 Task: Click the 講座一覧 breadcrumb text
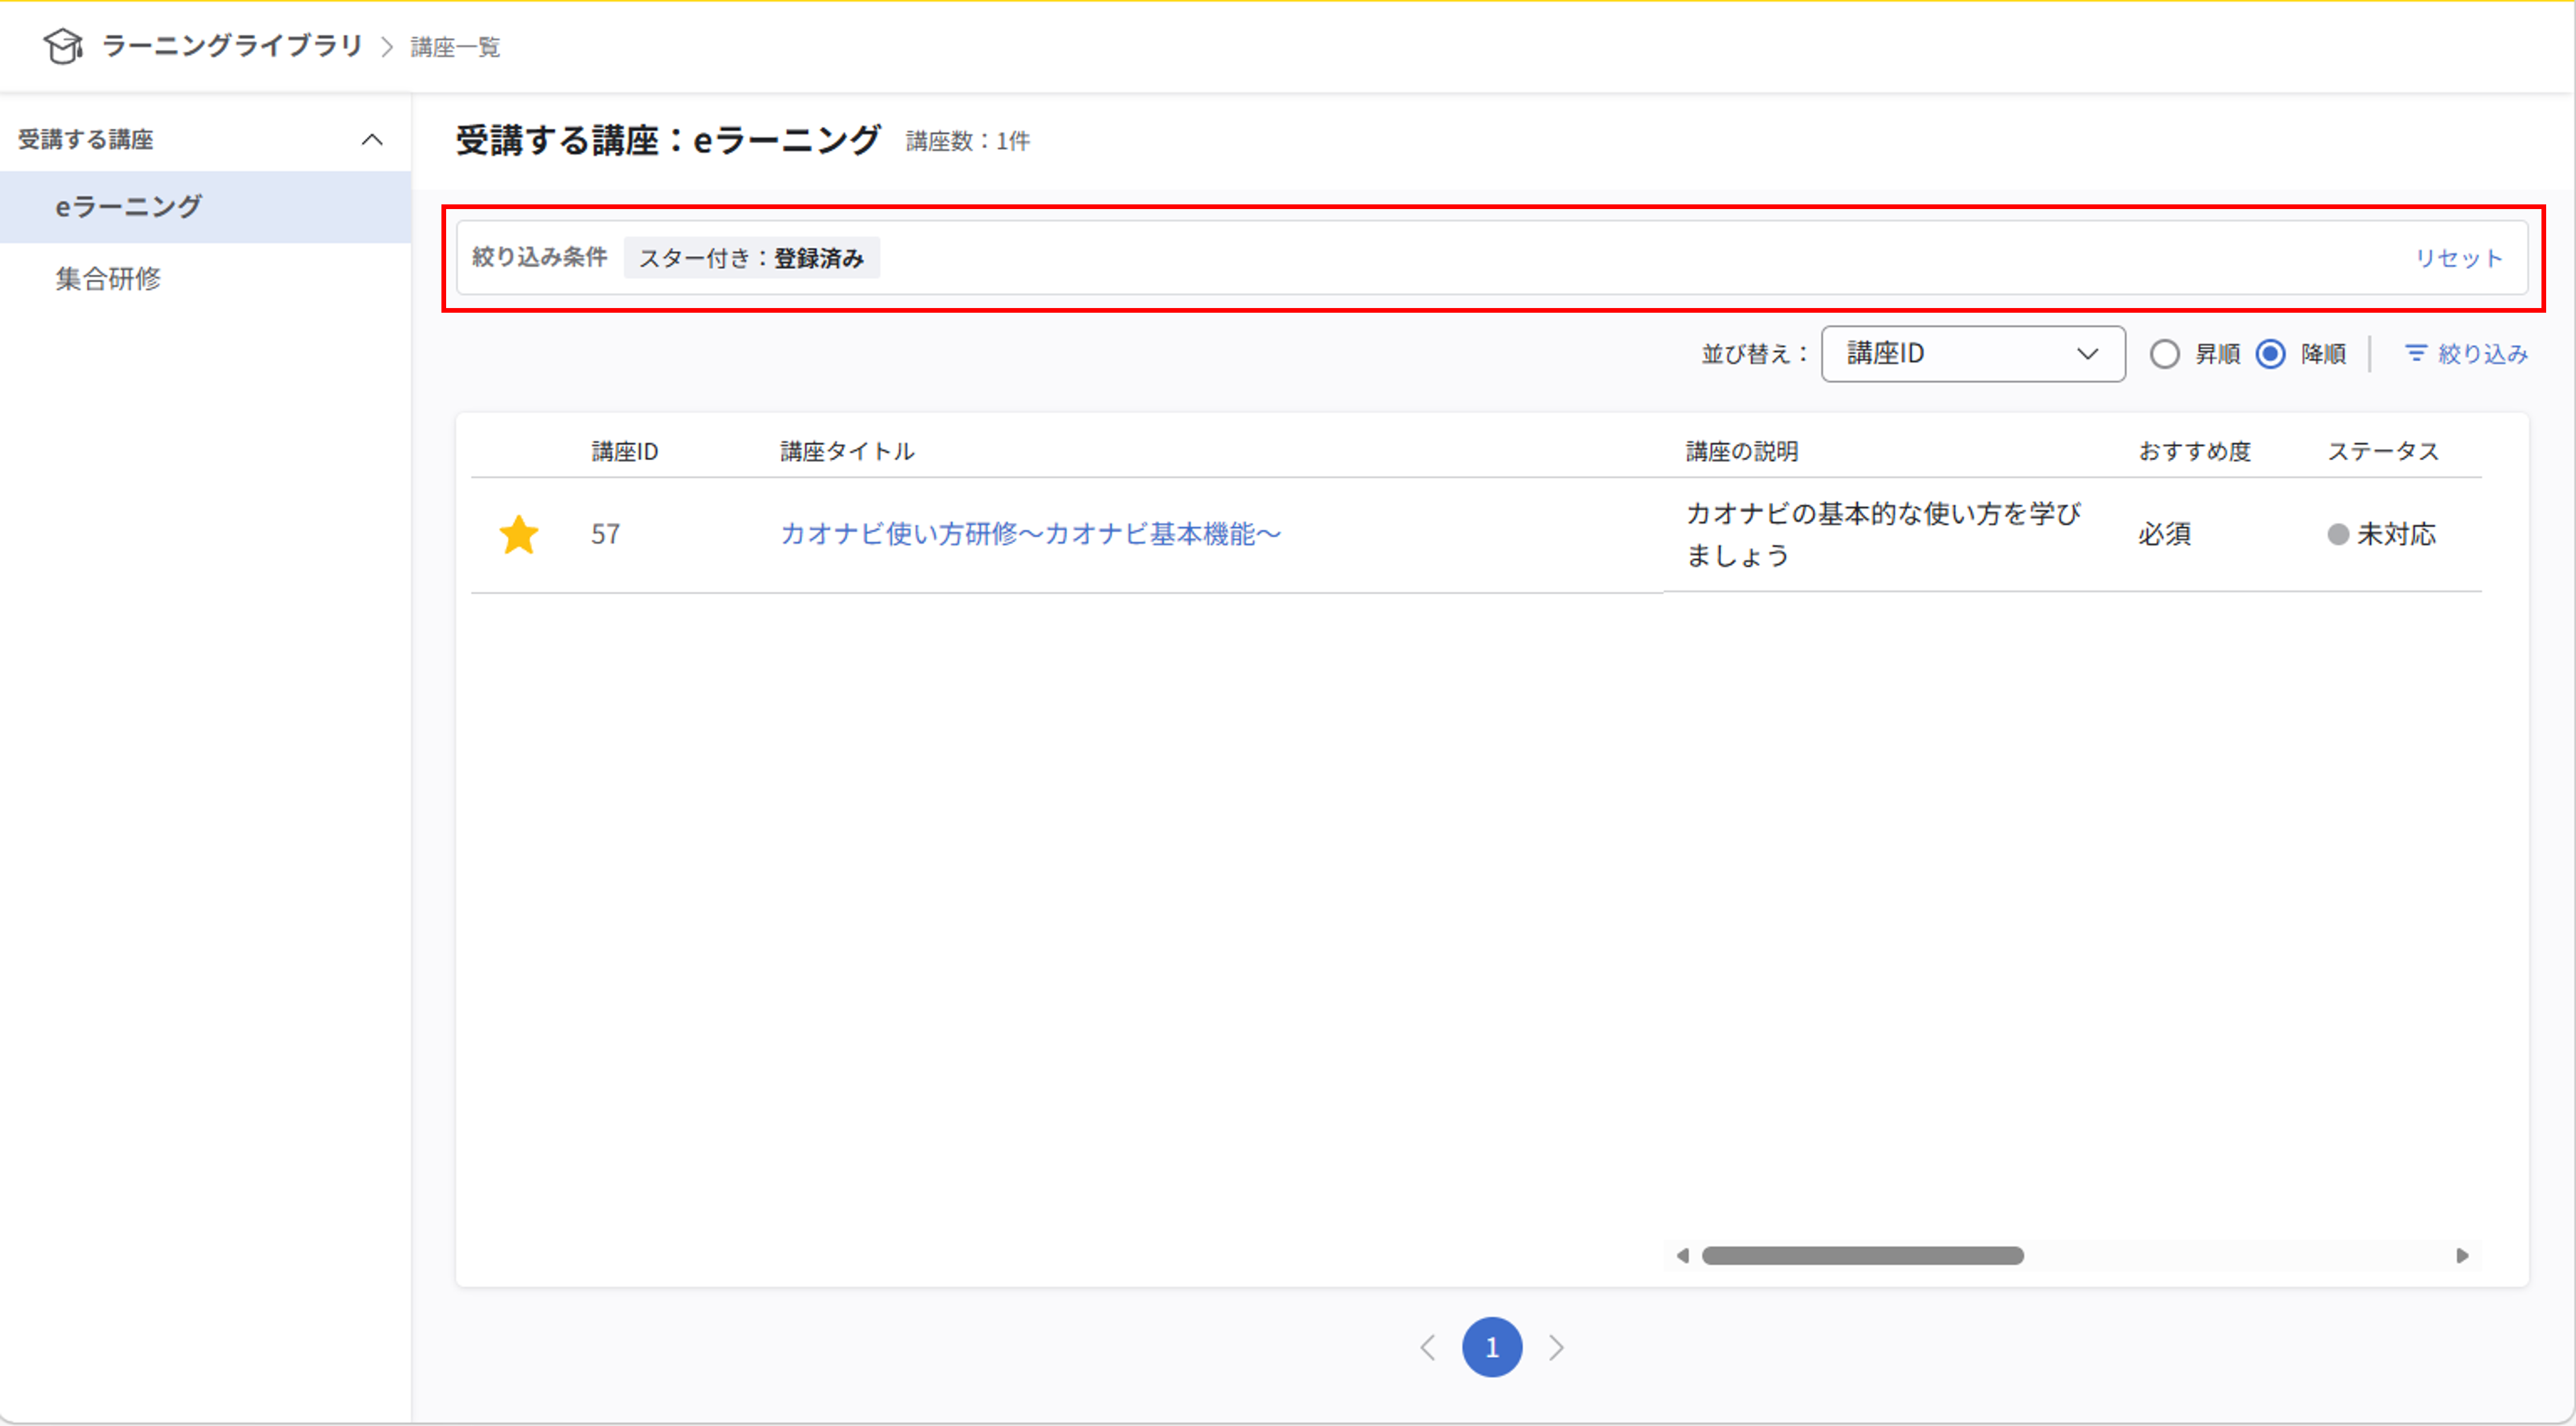click(x=455, y=47)
